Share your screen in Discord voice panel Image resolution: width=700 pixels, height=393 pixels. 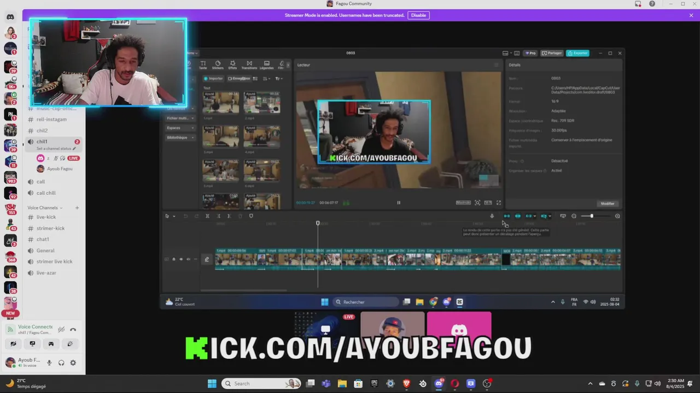(x=32, y=344)
